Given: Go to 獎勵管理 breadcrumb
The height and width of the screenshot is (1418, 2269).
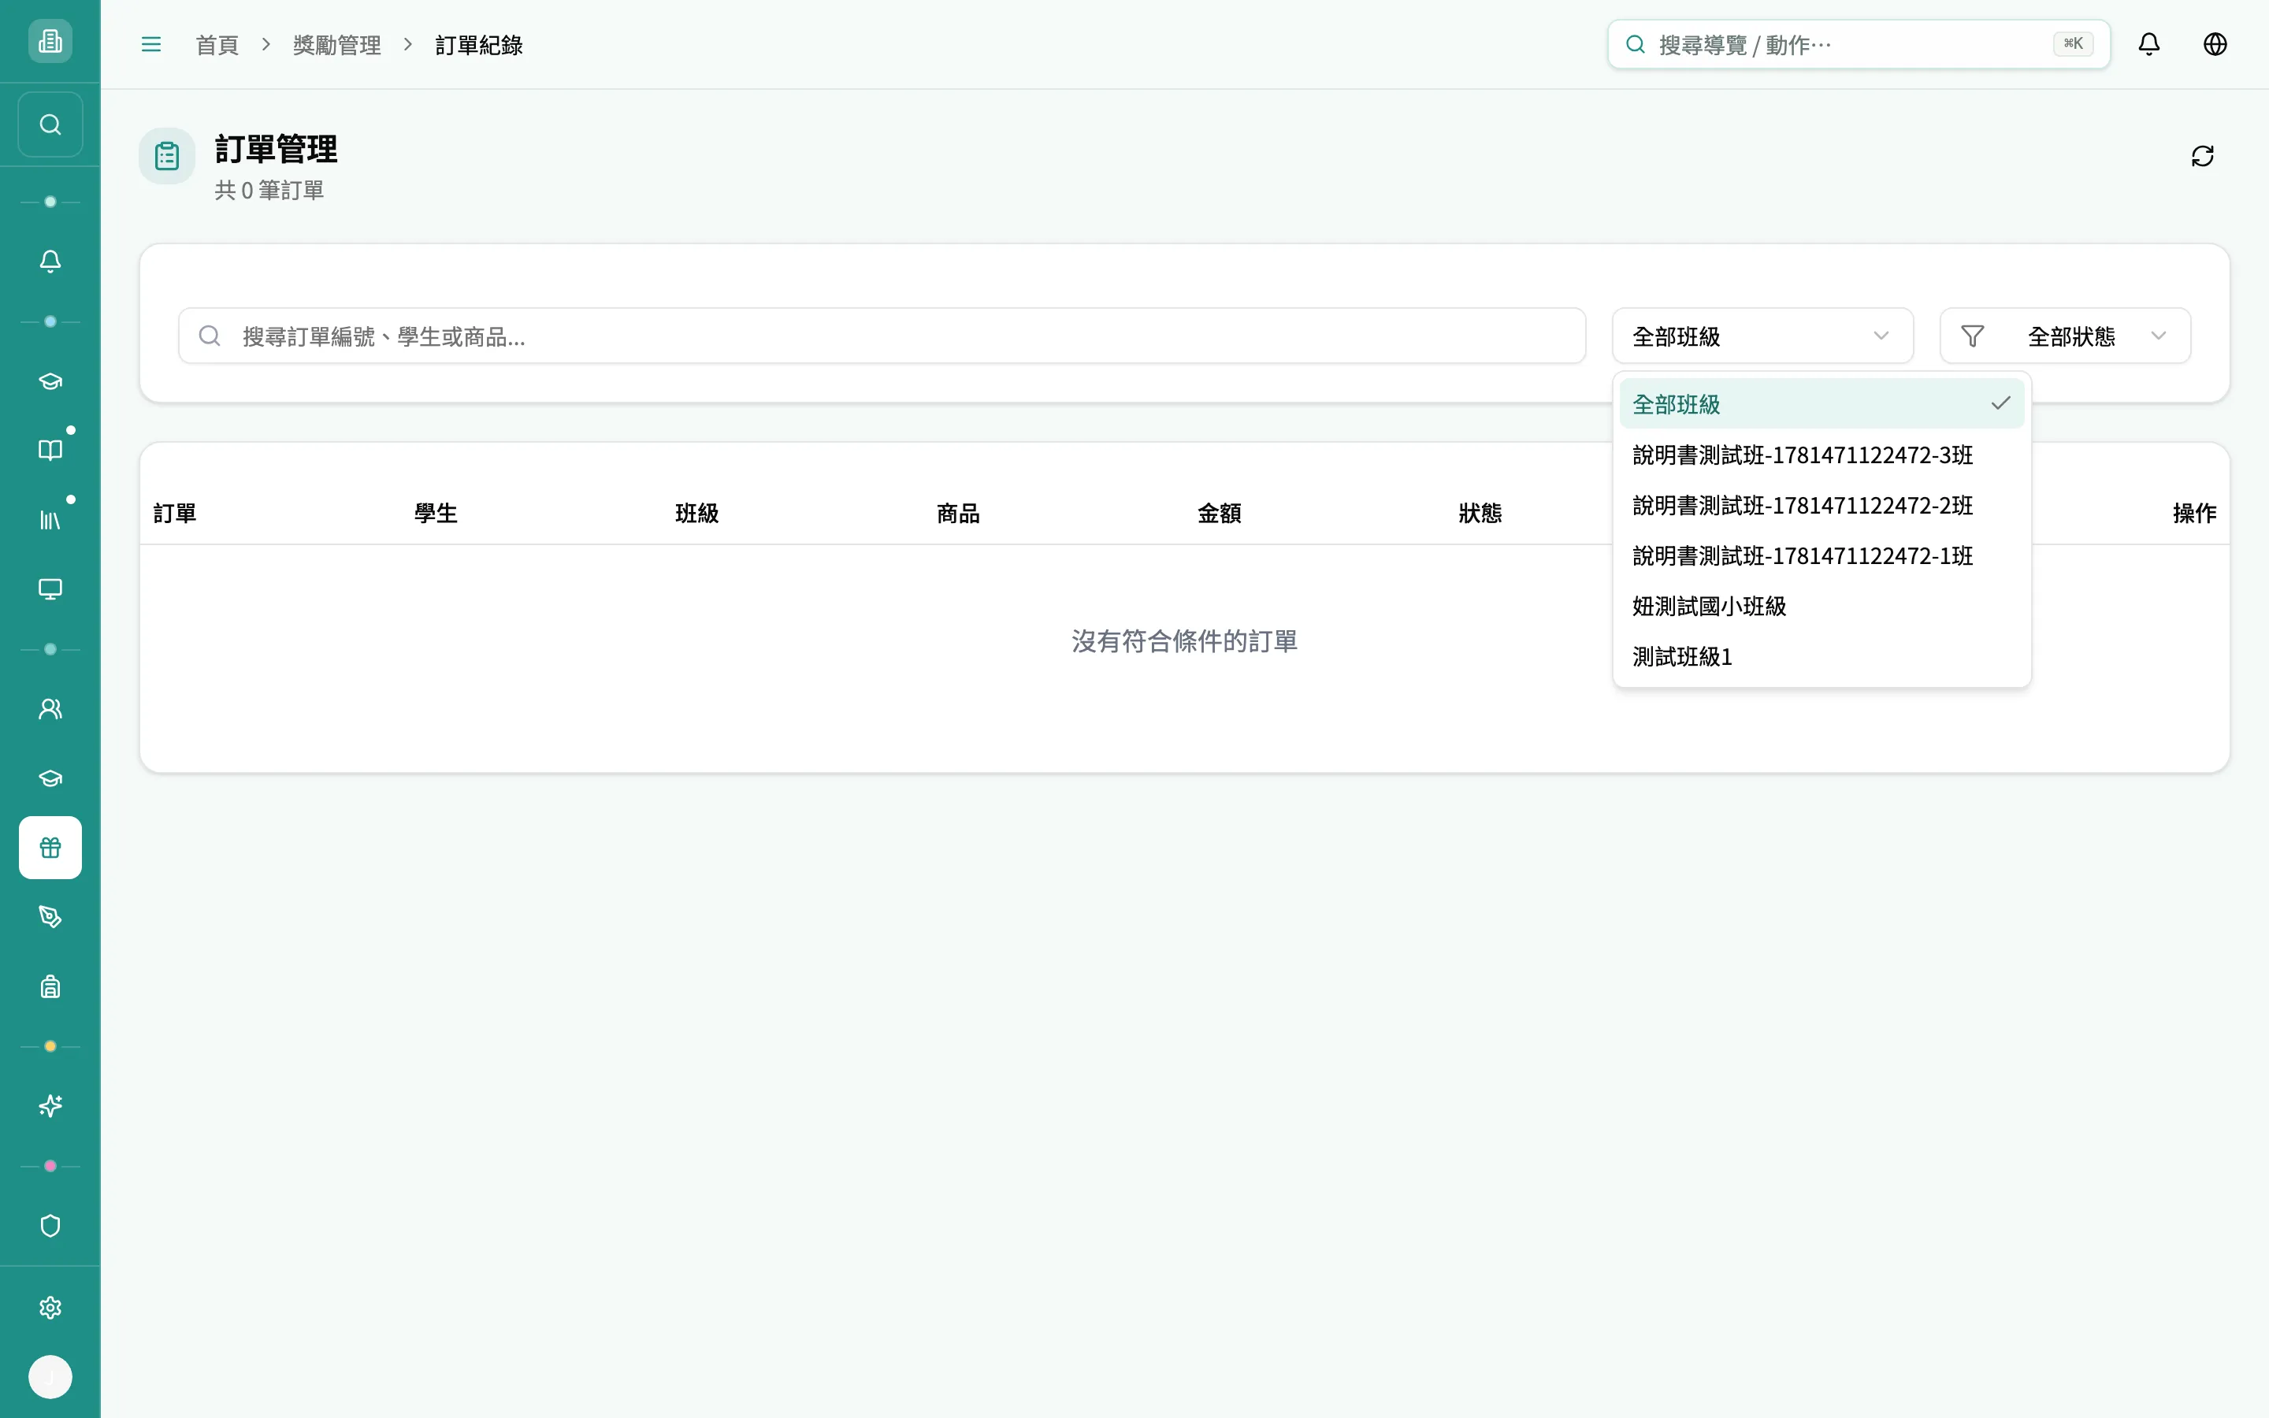Looking at the screenshot, I should coord(336,45).
